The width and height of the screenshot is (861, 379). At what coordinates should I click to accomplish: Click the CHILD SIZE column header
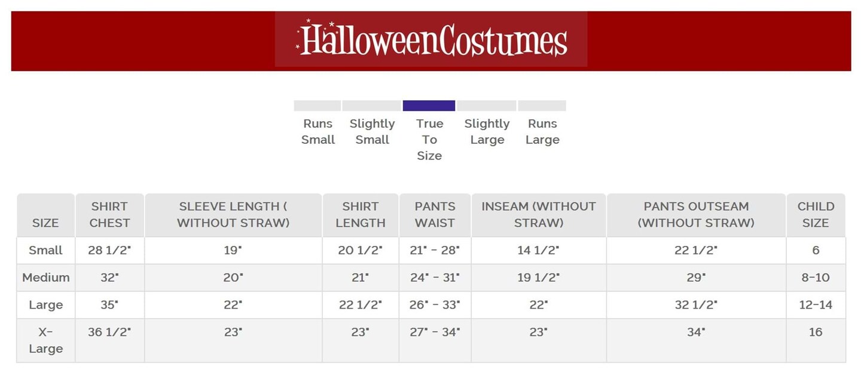point(816,215)
